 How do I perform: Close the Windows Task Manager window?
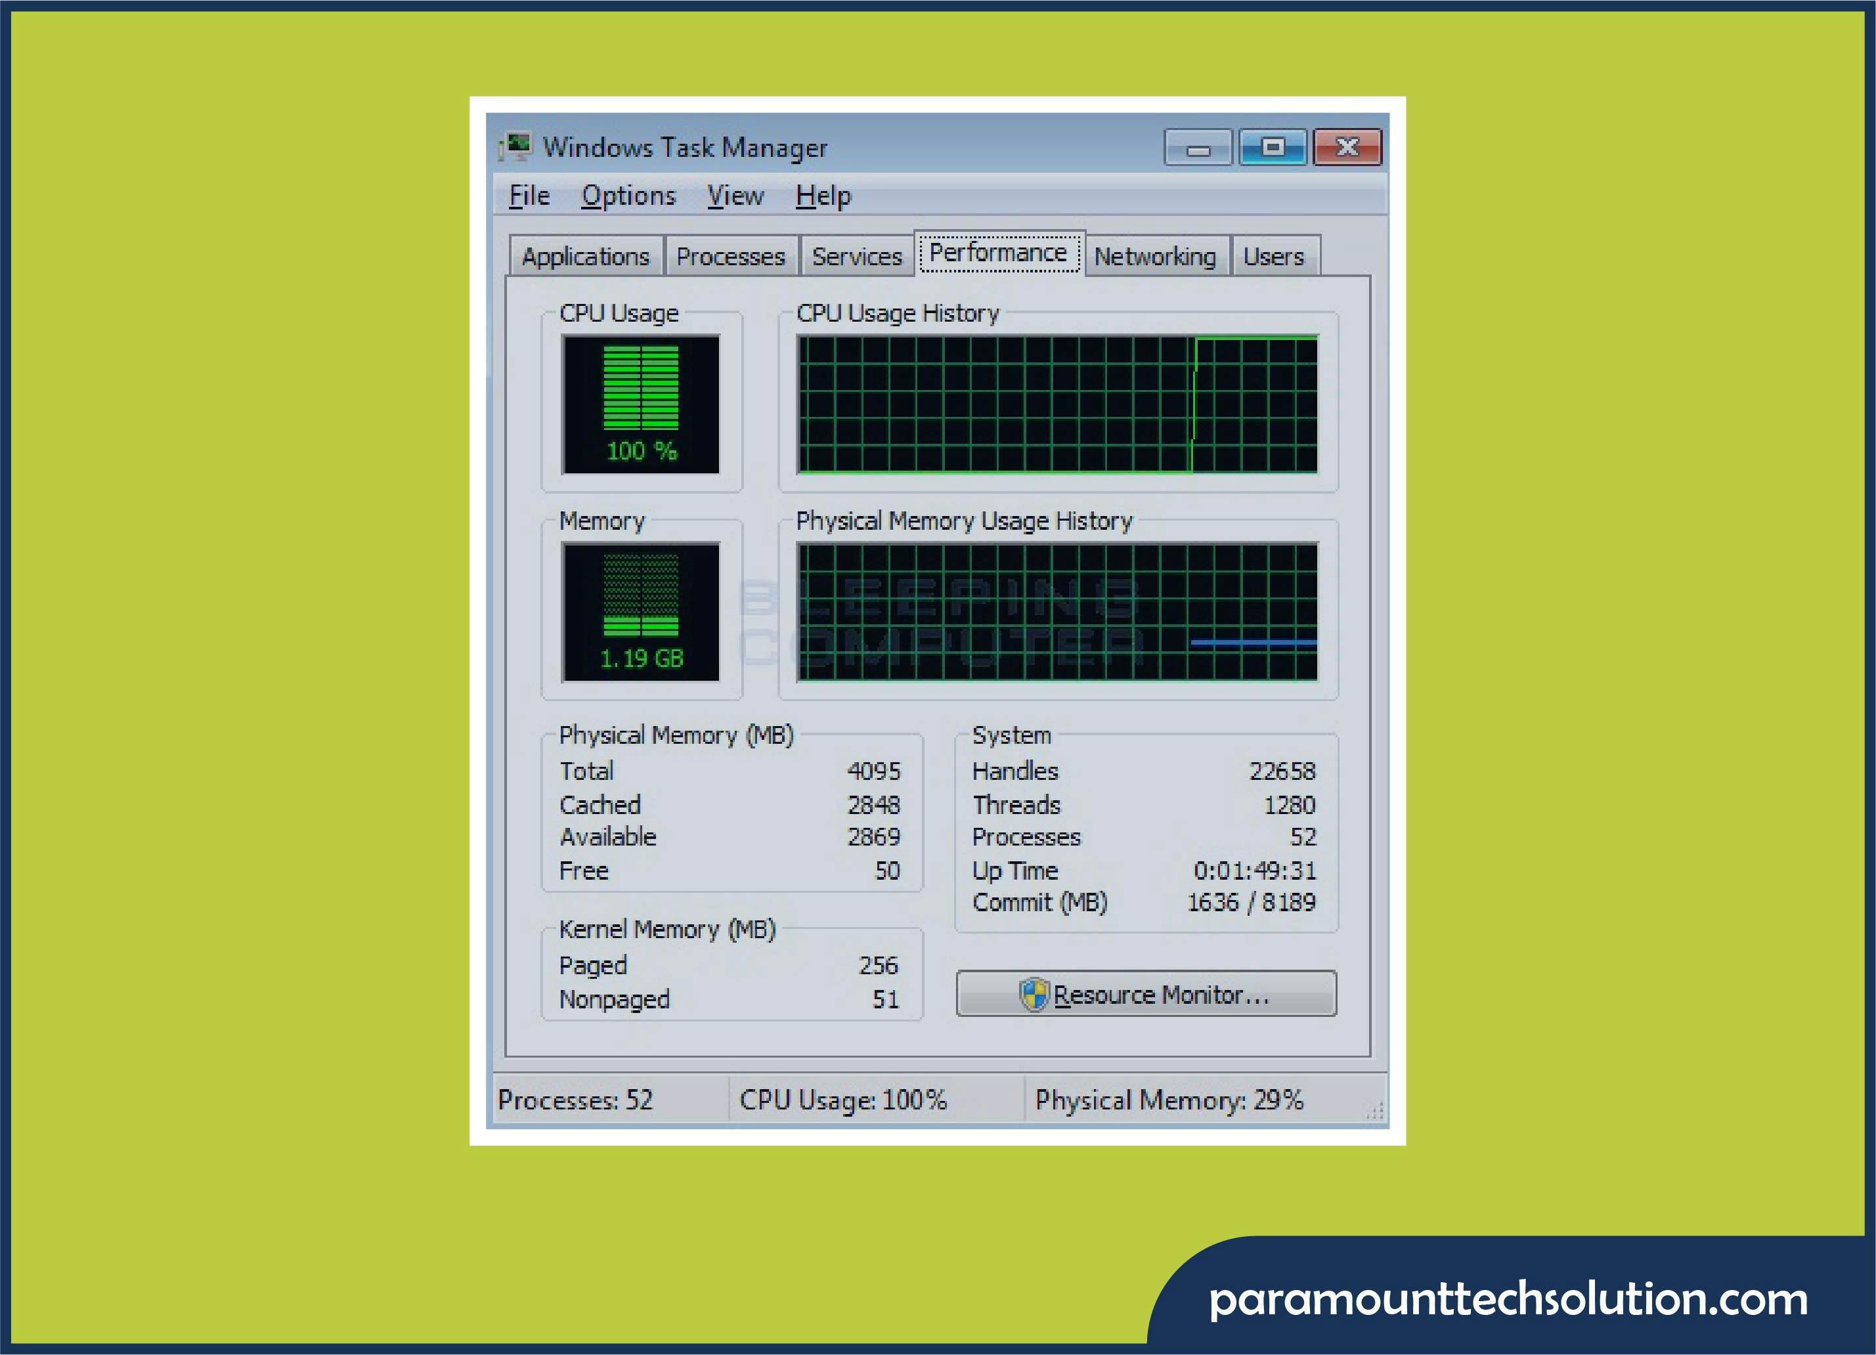pos(1347,147)
